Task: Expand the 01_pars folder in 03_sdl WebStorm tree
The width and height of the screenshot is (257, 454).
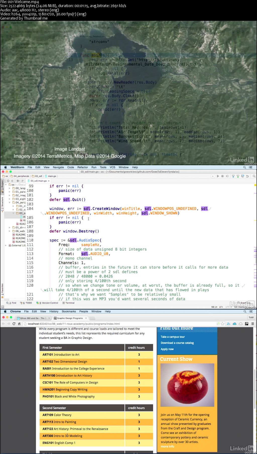Action: click(10, 192)
